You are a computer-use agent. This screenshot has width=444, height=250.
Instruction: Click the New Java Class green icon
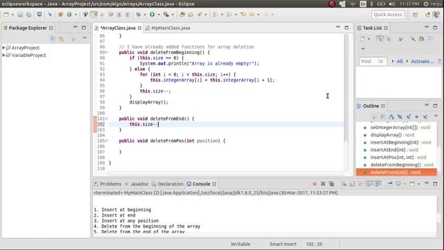[69, 15]
